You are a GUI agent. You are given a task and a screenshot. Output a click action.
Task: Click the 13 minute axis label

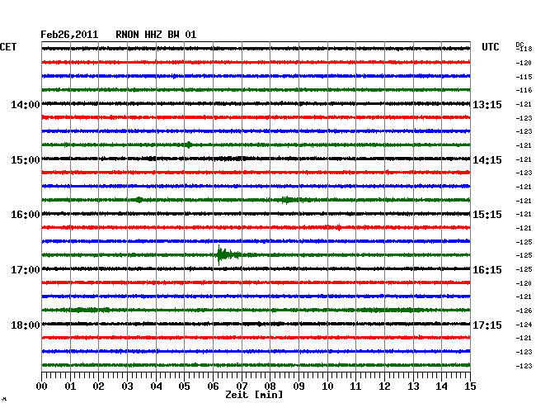click(x=413, y=387)
